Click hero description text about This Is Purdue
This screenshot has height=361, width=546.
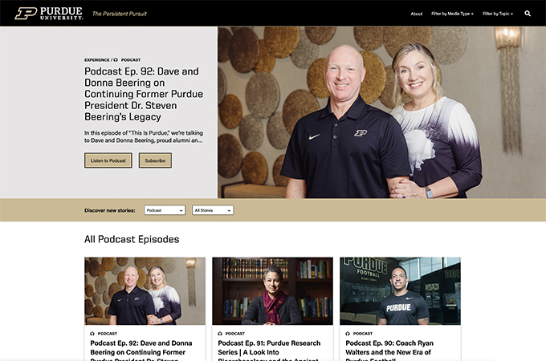(x=144, y=136)
